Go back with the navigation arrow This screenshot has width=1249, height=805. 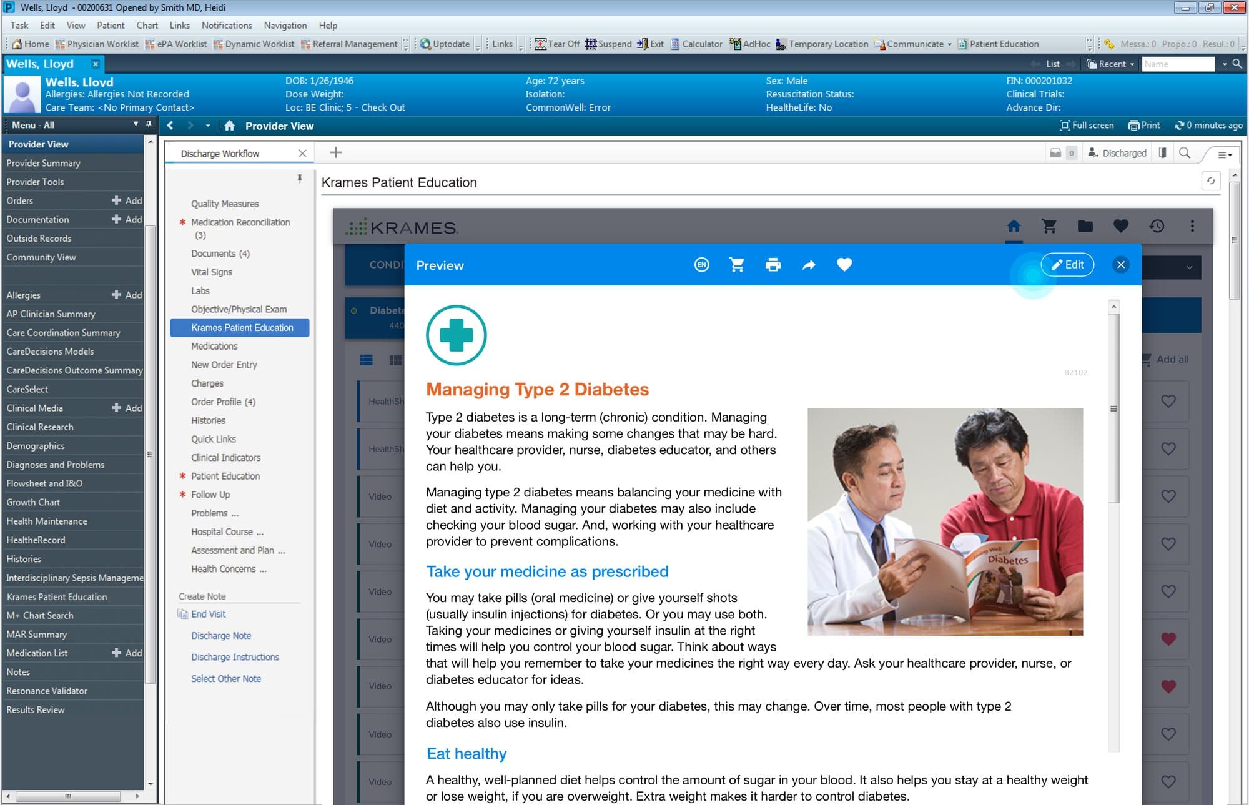(170, 126)
